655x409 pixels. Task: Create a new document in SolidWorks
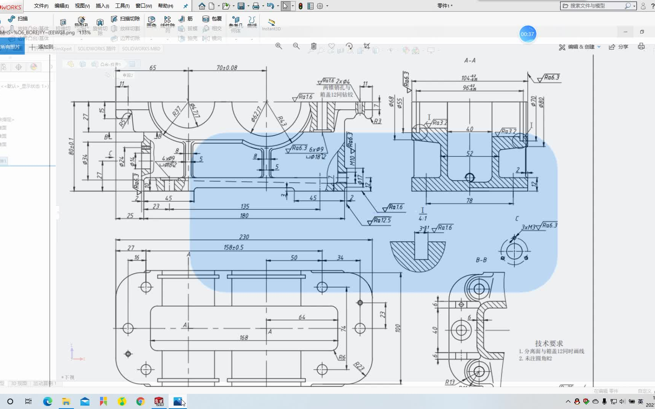[212, 6]
